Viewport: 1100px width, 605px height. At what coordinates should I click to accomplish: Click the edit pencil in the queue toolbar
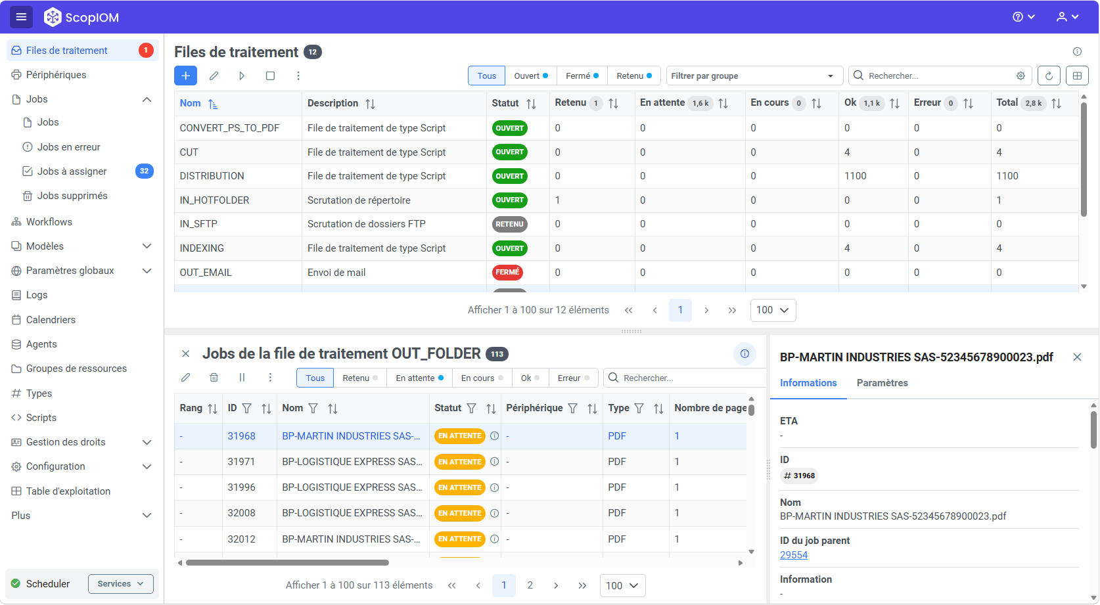click(214, 76)
